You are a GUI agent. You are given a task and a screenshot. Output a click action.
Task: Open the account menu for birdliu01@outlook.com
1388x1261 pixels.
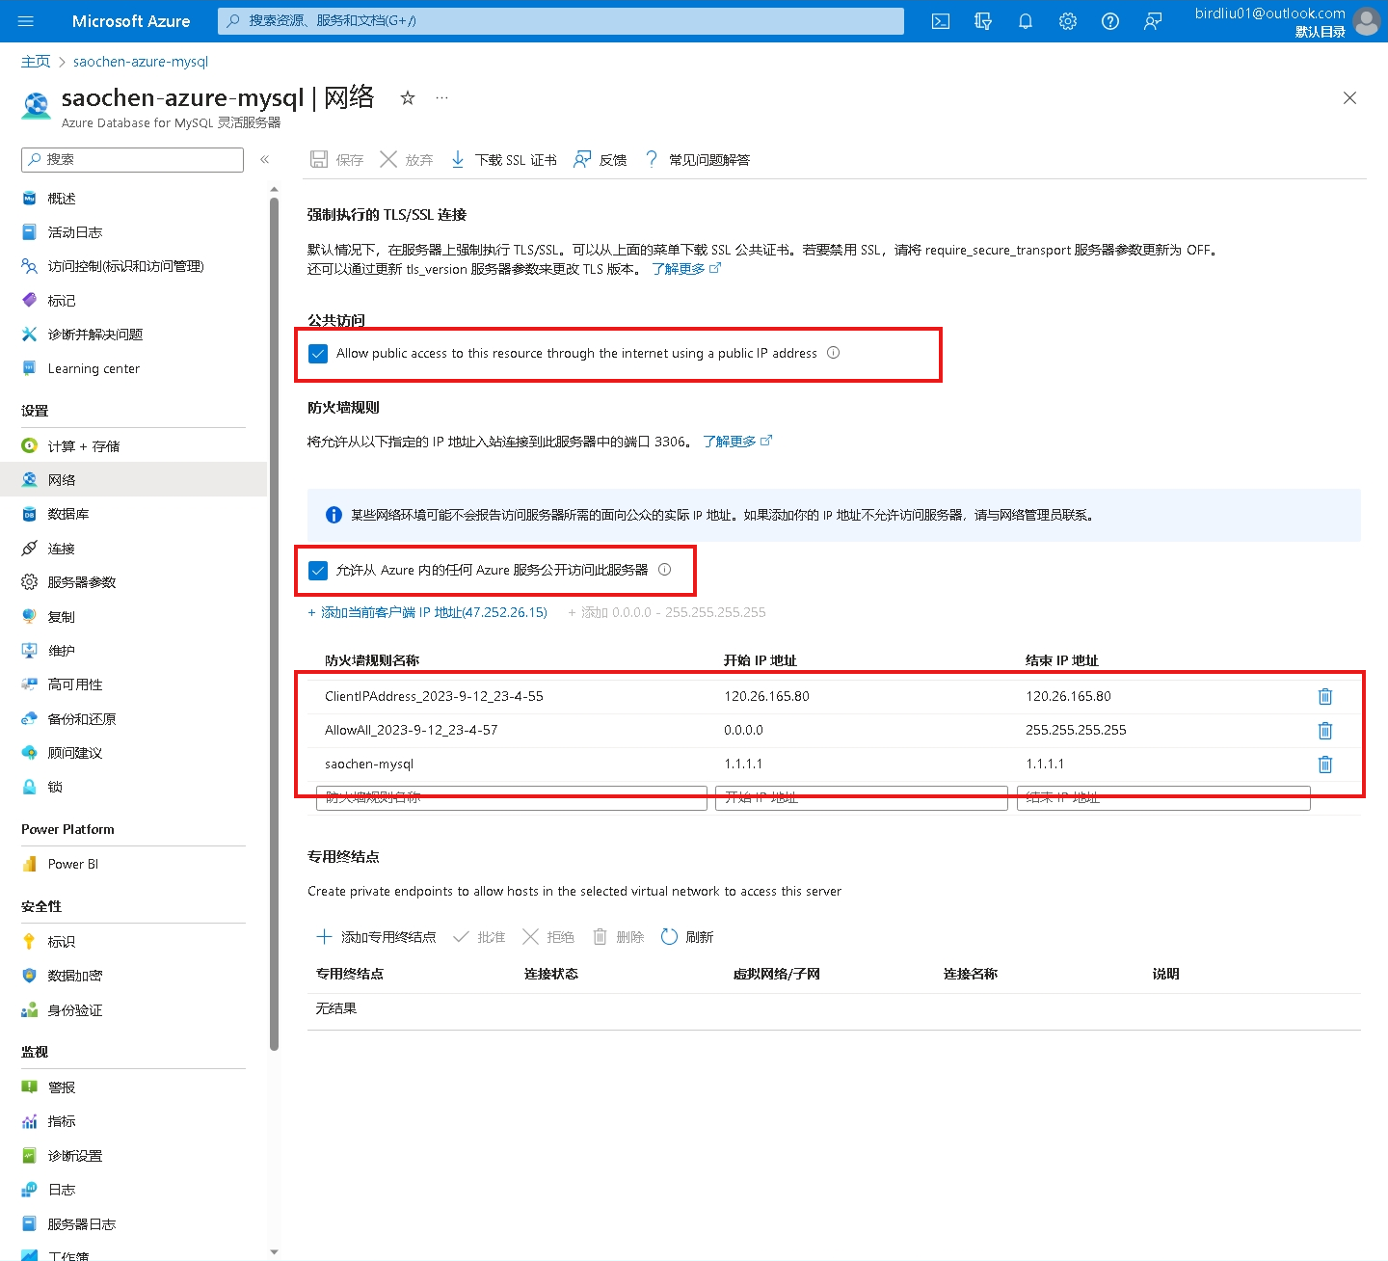pos(1287,21)
